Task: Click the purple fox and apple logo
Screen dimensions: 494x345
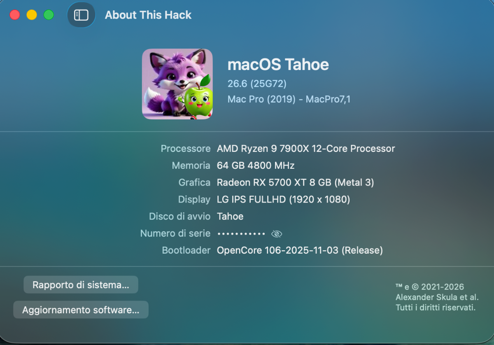Action: click(x=177, y=84)
